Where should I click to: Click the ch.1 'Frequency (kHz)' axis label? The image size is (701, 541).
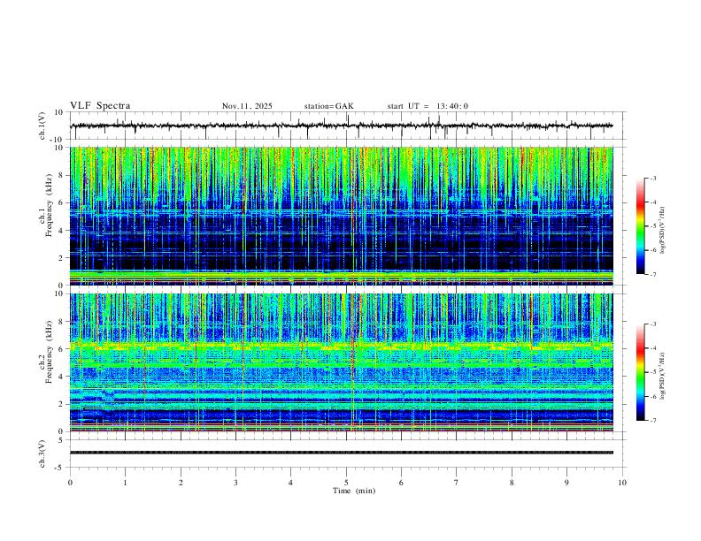click(49, 204)
